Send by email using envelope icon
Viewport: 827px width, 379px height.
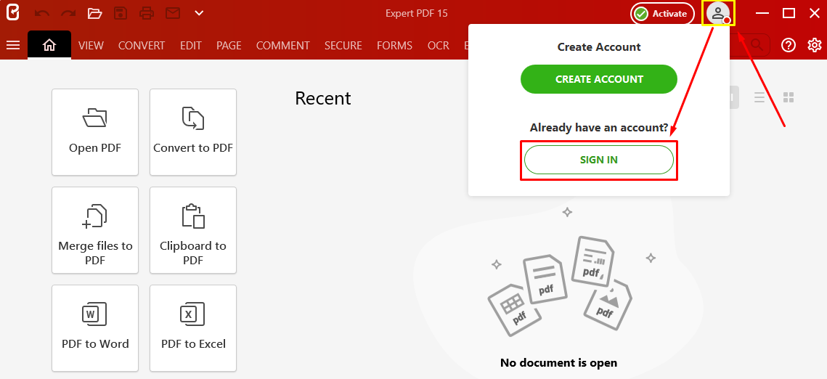(173, 13)
